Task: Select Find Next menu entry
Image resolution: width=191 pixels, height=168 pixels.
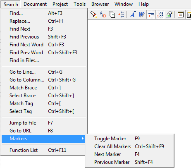Action: tap(44, 29)
